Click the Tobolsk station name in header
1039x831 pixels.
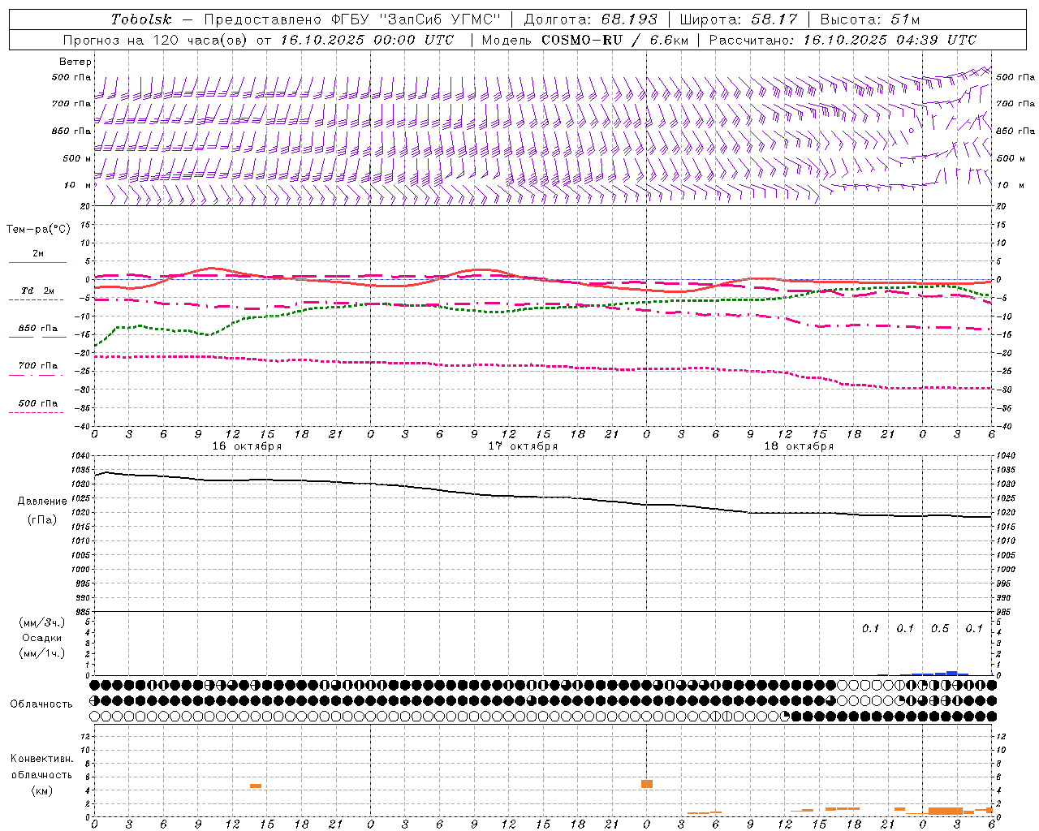[141, 19]
